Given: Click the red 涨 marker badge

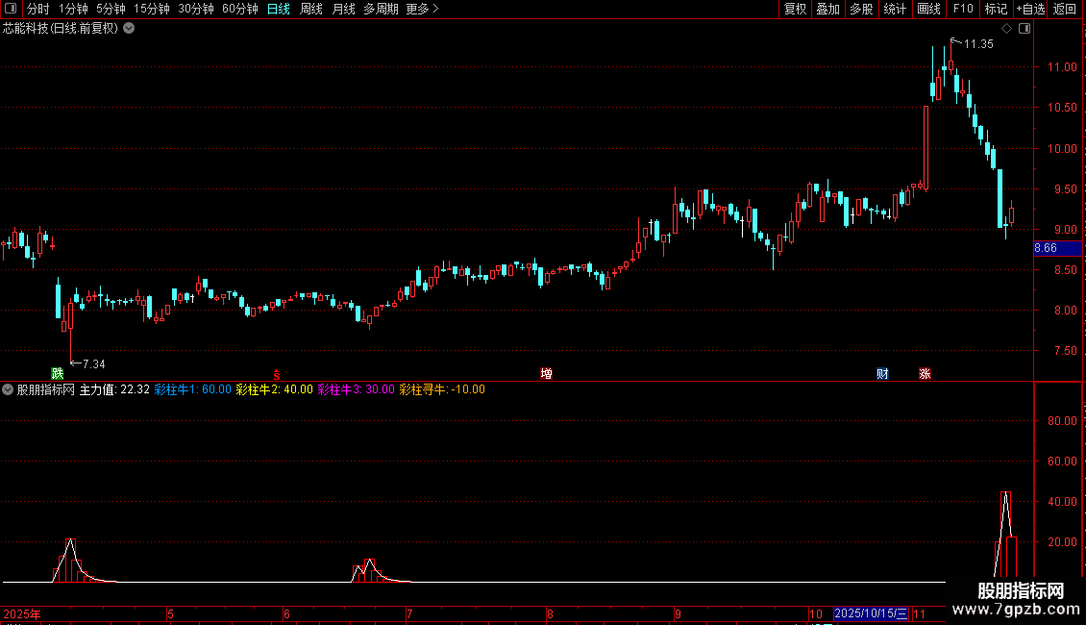Looking at the screenshot, I should 925,373.
